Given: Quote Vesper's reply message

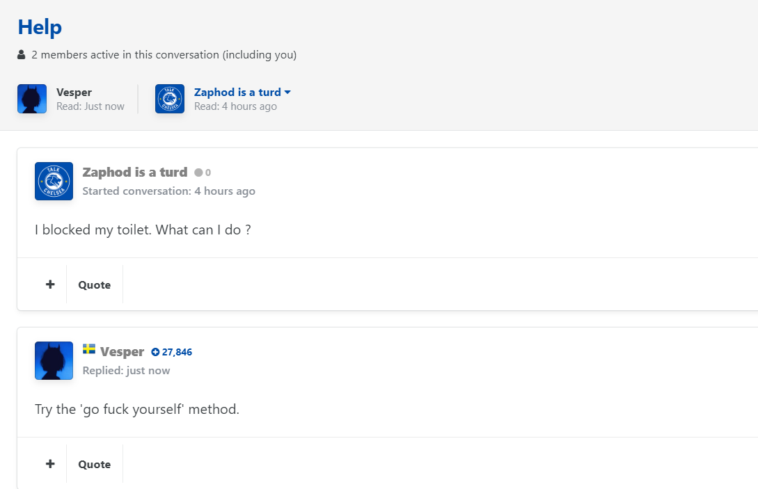Looking at the screenshot, I should 95,464.
